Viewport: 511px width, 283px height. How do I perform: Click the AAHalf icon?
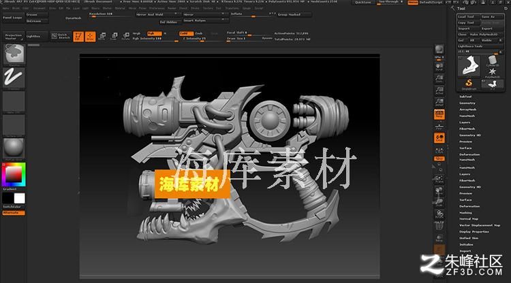click(x=439, y=102)
